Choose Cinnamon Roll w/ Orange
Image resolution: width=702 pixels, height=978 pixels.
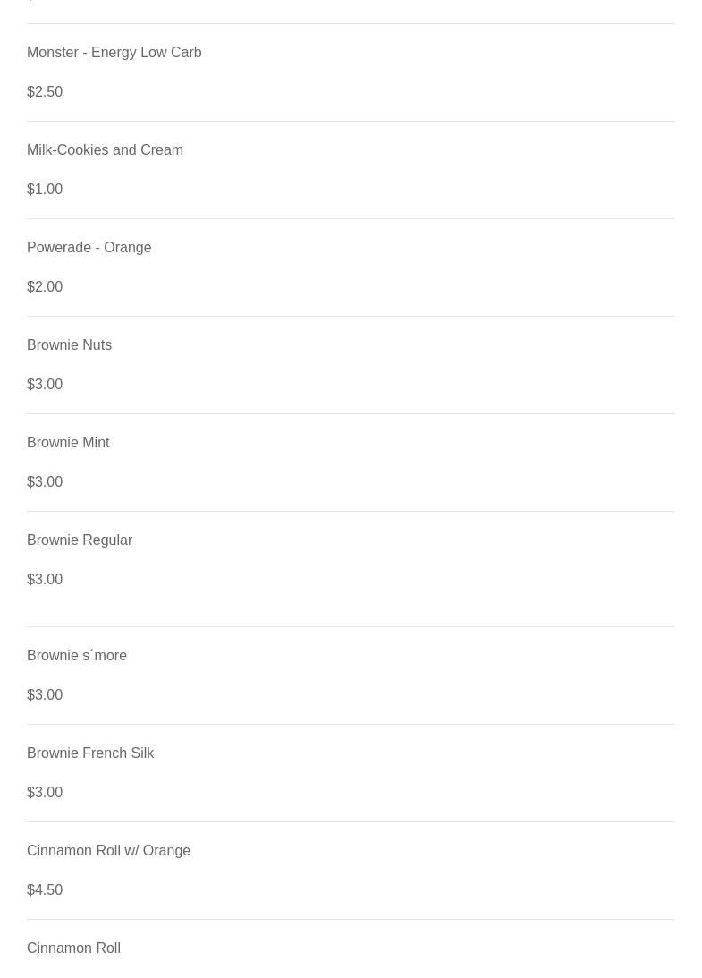[x=108, y=851]
